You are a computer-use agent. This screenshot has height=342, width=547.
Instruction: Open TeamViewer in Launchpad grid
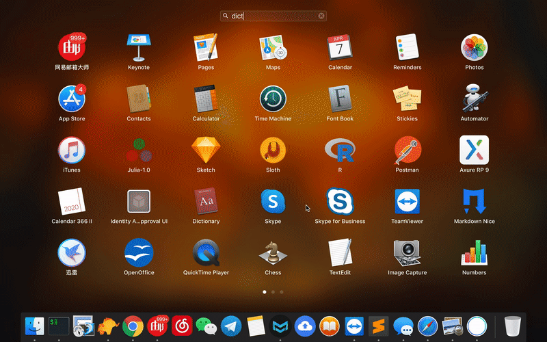point(407,201)
